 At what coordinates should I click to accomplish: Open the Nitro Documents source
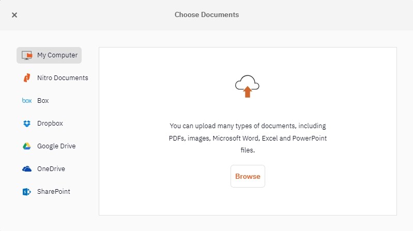63,78
